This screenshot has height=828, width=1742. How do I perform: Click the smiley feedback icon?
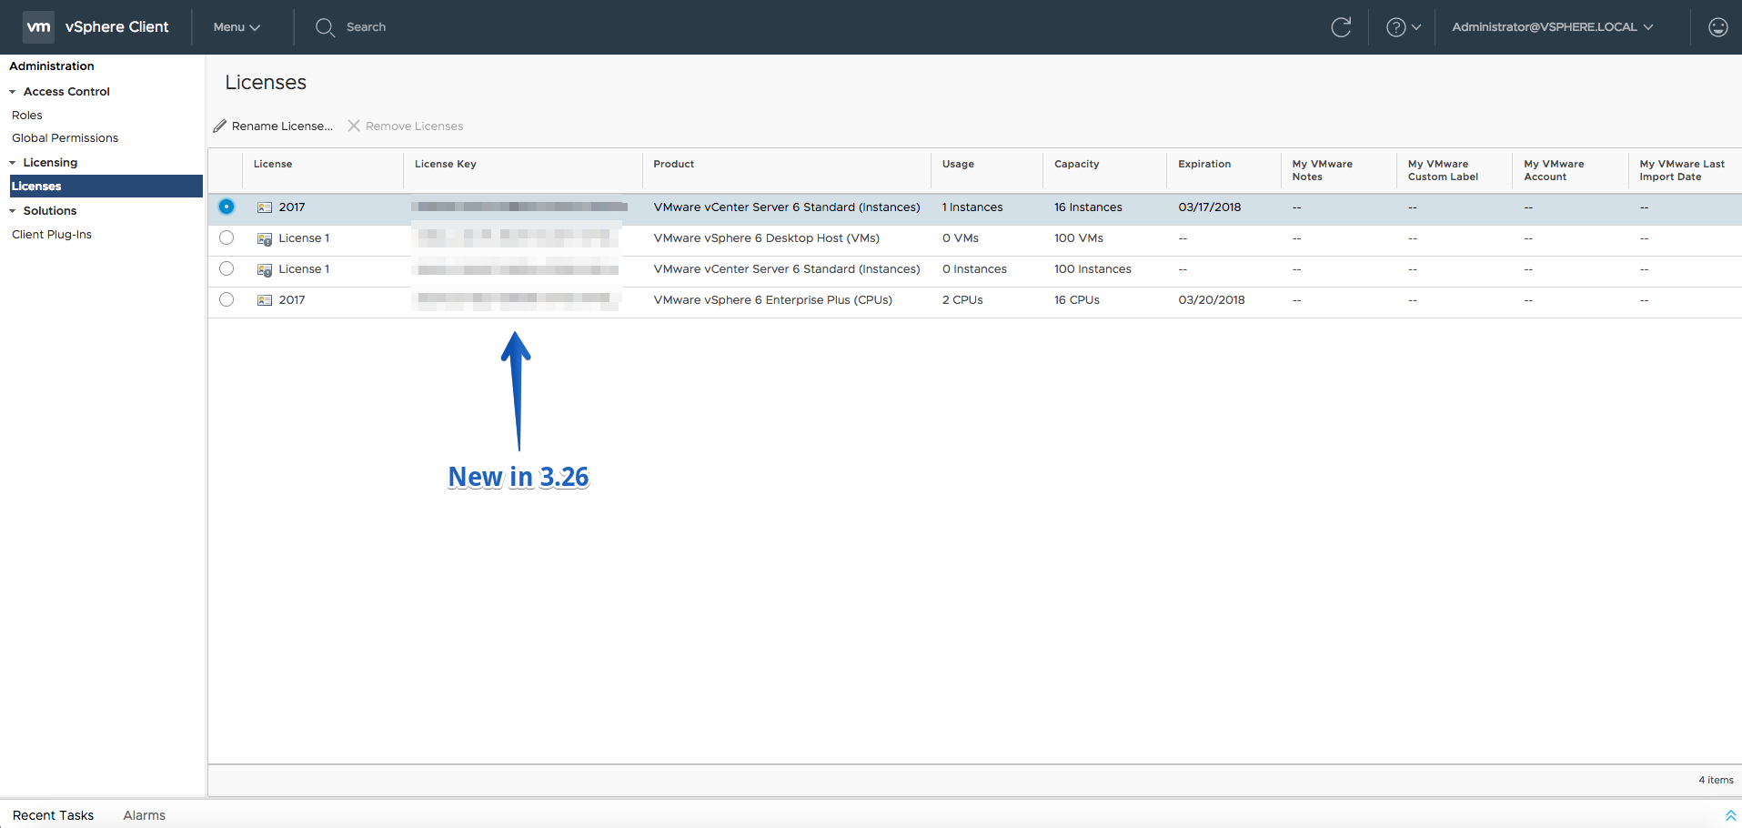pos(1717,27)
